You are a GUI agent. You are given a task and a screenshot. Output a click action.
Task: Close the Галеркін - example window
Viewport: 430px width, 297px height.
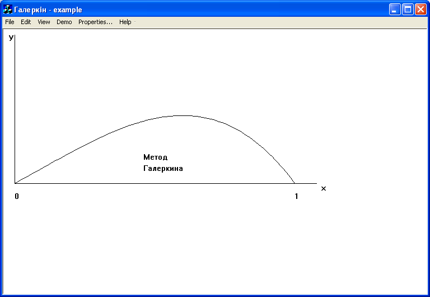click(x=420, y=10)
